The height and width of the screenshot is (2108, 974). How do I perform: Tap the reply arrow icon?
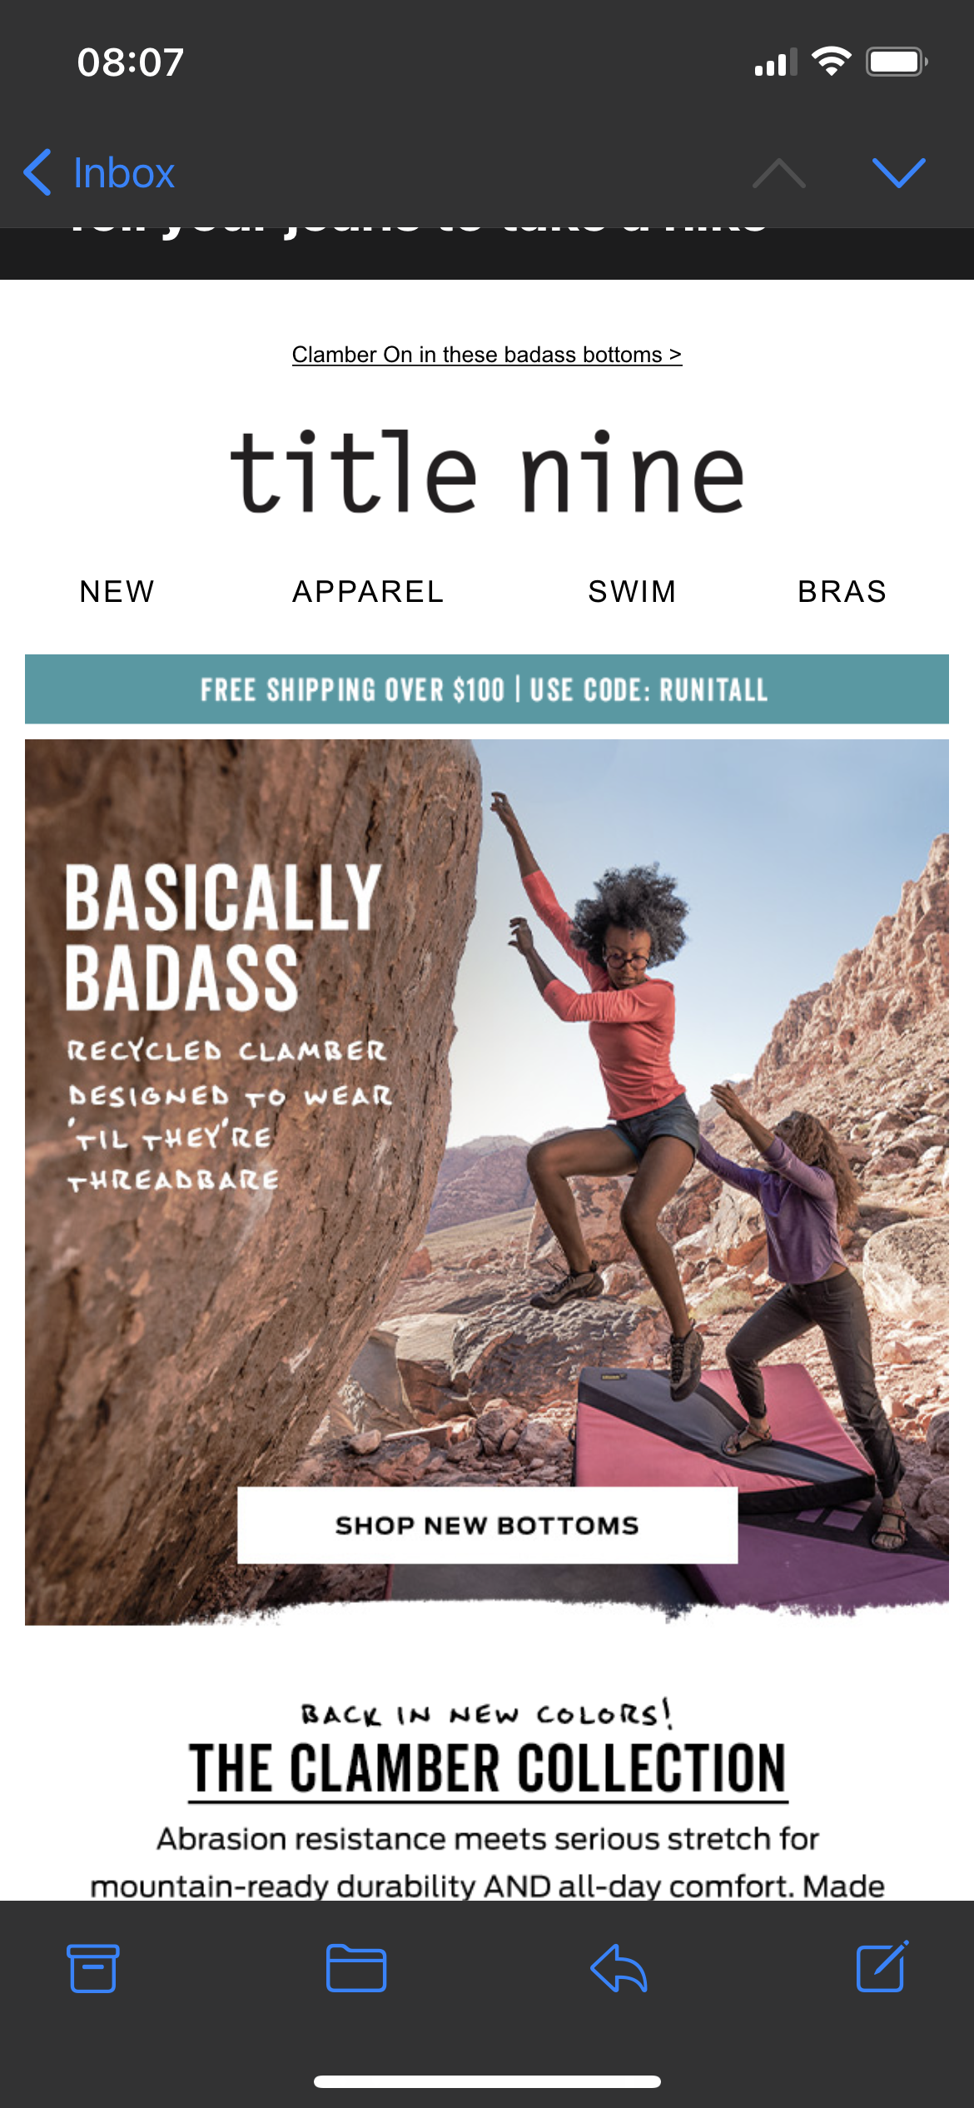click(619, 1968)
